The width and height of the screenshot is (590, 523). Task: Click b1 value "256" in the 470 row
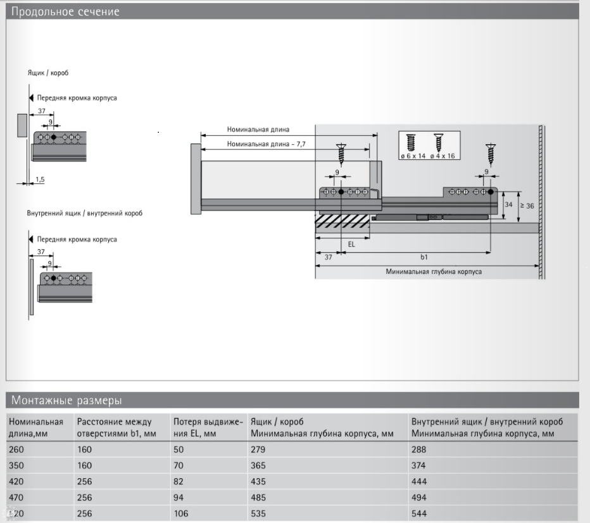tap(84, 498)
